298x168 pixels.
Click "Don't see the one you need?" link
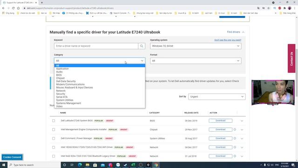[228, 40]
